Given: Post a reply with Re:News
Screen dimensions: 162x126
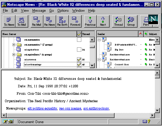Looking at the screenshot, I should tap(50, 21).
